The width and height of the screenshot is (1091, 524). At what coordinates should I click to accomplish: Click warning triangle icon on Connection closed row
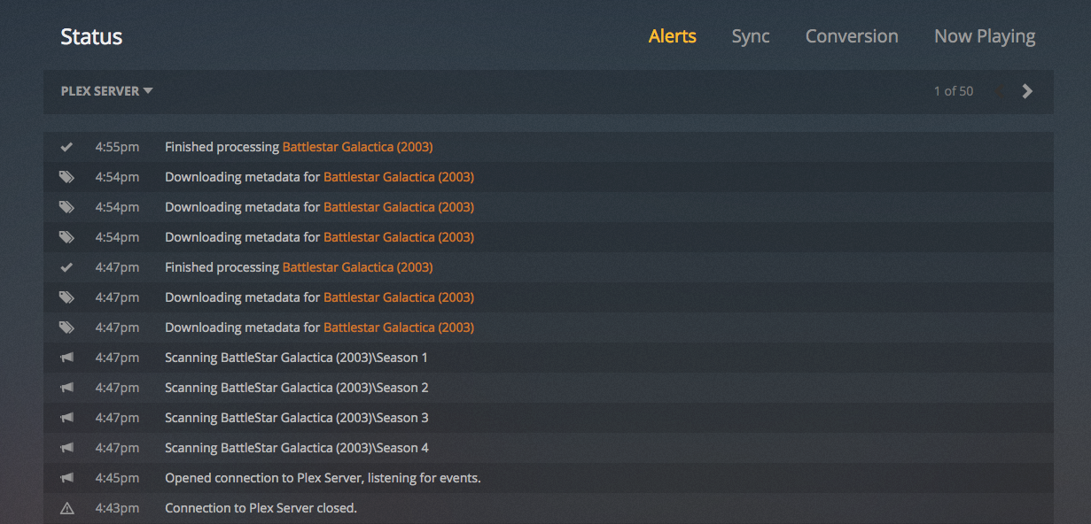66,508
